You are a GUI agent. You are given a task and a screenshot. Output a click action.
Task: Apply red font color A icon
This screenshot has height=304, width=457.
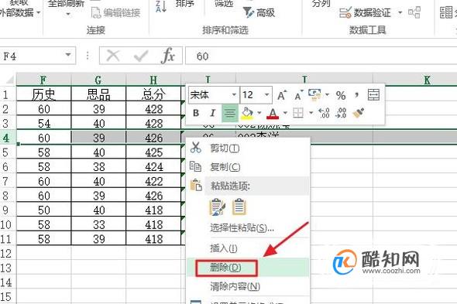click(x=273, y=113)
